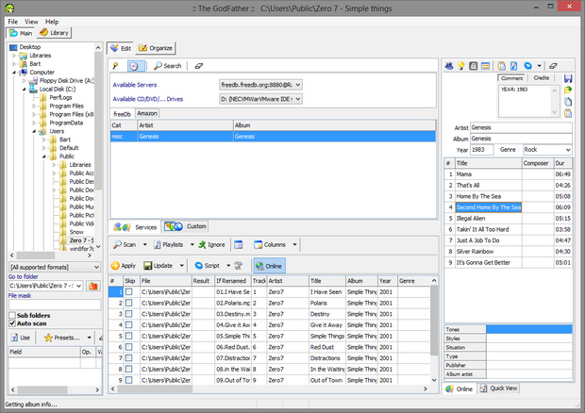This screenshot has width=585, height=413.
Task: Click the Artist field containing Genesis
Action: point(521,128)
